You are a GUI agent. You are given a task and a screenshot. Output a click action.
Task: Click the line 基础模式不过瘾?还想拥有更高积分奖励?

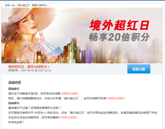point(35,108)
